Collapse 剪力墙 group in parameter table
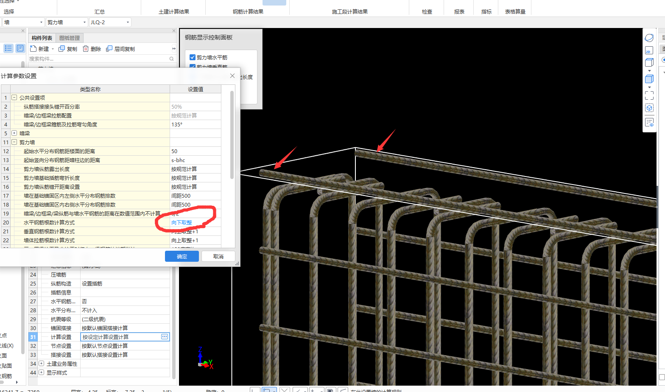 14,142
